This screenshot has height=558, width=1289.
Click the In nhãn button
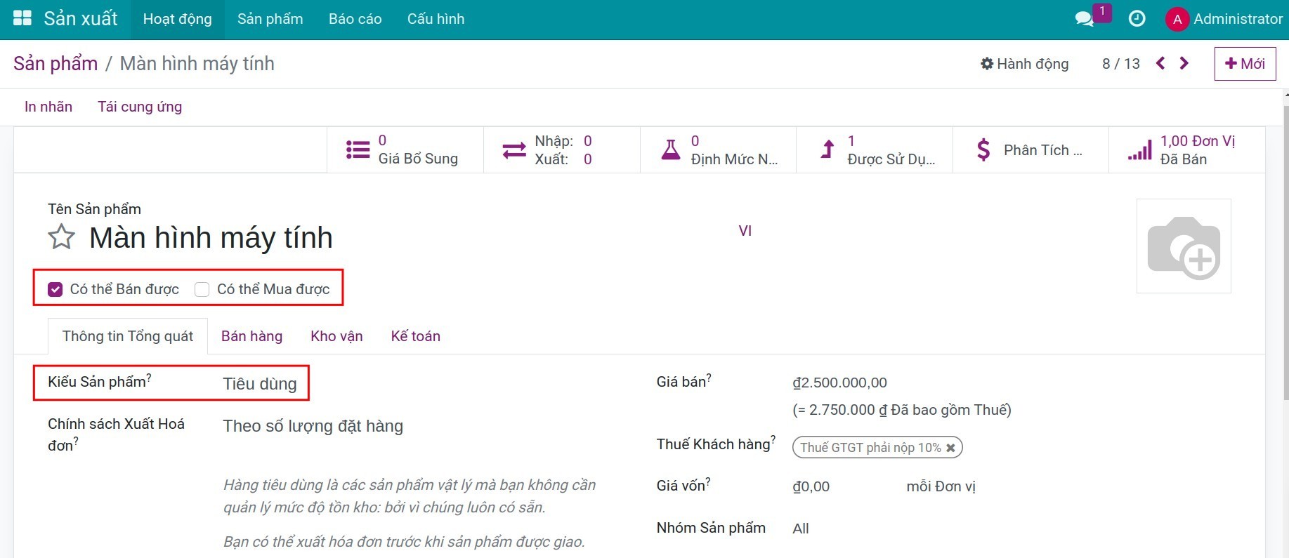48,107
